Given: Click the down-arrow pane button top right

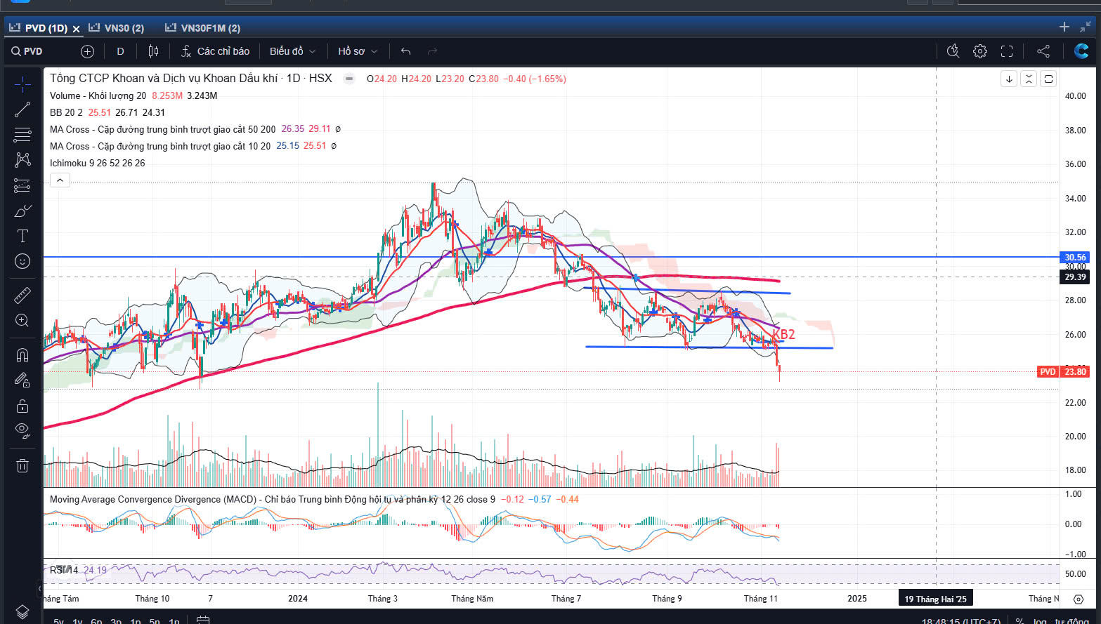Looking at the screenshot, I should pos(1009,79).
